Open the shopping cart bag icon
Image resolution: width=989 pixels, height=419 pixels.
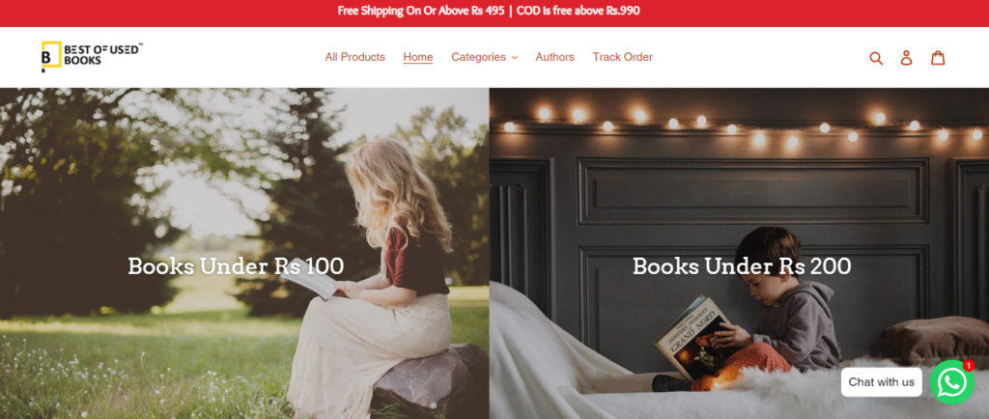coord(938,57)
